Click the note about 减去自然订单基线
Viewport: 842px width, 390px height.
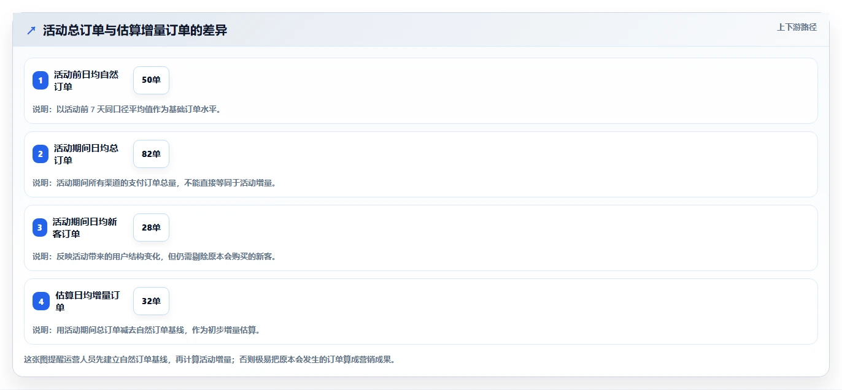147,330
